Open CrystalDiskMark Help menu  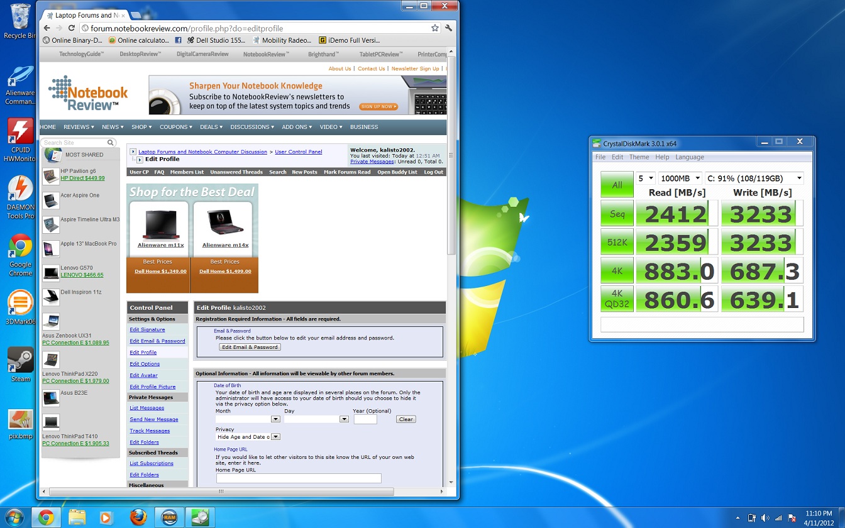pos(662,157)
